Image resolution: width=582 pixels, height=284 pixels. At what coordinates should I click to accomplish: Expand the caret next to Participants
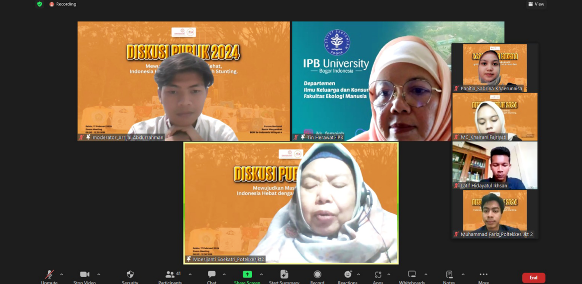[x=190, y=275]
